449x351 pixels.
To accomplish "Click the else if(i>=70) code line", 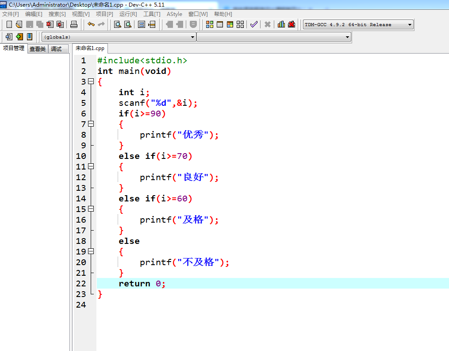I will click(155, 156).
